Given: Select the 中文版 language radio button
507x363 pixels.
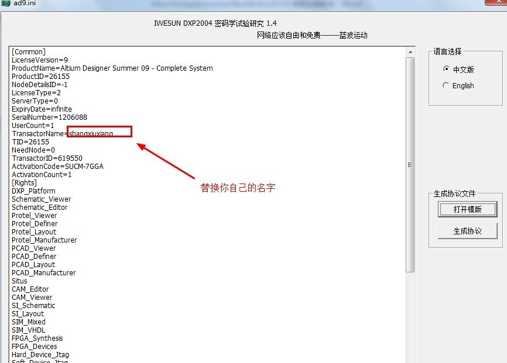Looking at the screenshot, I should click(x=446, y=69).
